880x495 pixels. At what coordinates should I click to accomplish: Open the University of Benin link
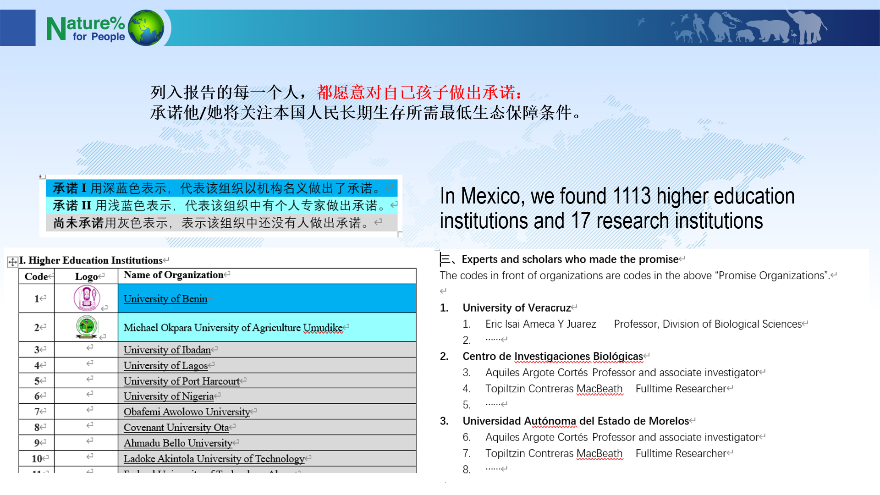(165, 299)
